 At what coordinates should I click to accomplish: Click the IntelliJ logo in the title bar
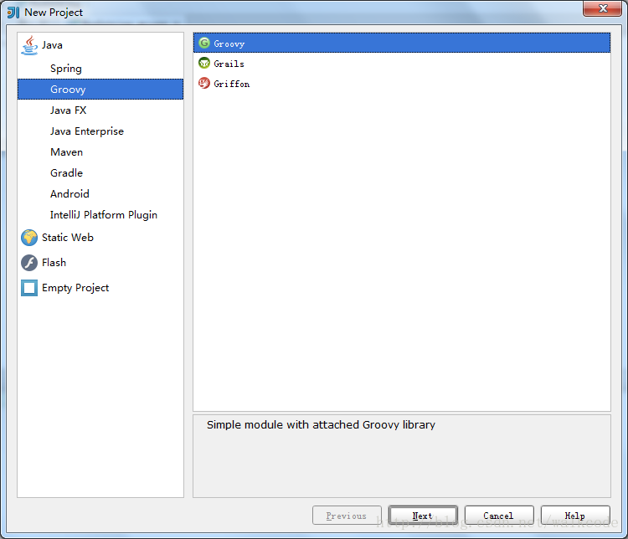coord(13,13)
